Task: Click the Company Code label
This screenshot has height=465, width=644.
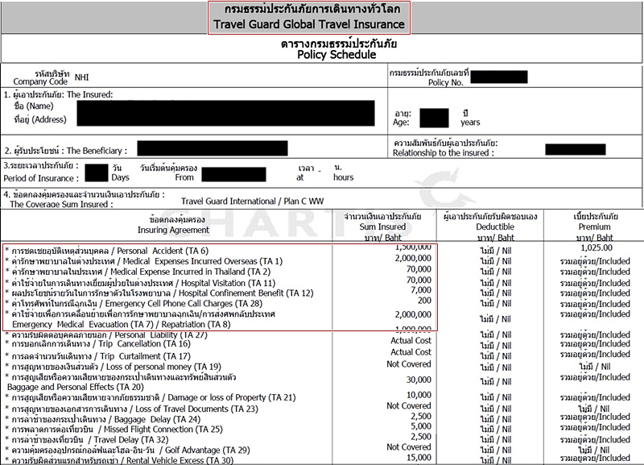Action: (x=40, y=81)
